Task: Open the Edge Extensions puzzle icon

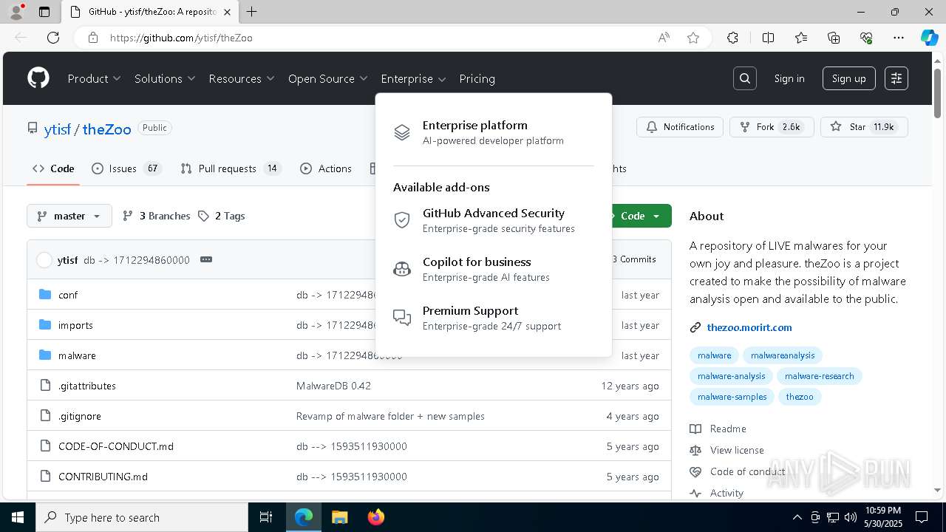Action: 732,38
